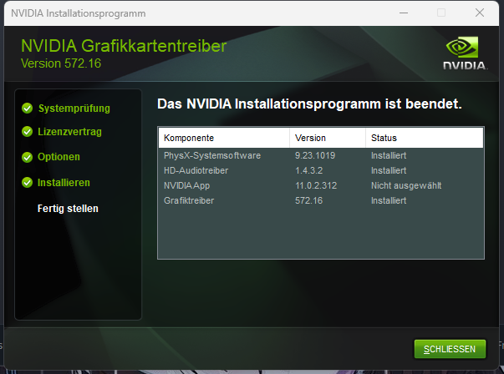This screenshot has height=374, width=504.
Task: Click the green checkmark beside Installieren
Action: point(28,182)
